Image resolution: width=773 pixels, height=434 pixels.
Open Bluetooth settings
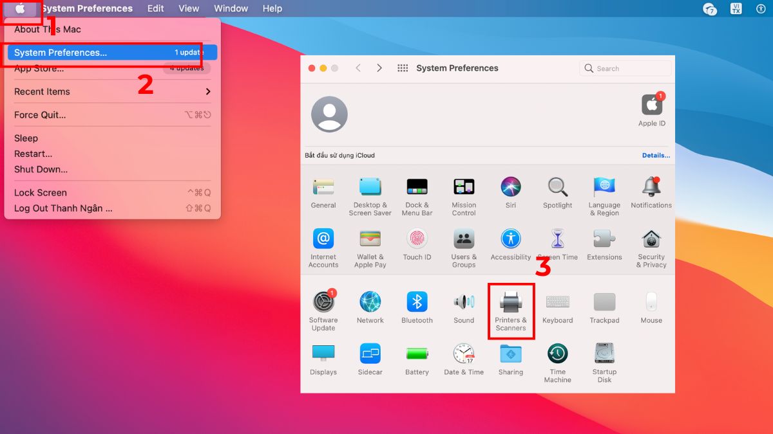(417, 308)
